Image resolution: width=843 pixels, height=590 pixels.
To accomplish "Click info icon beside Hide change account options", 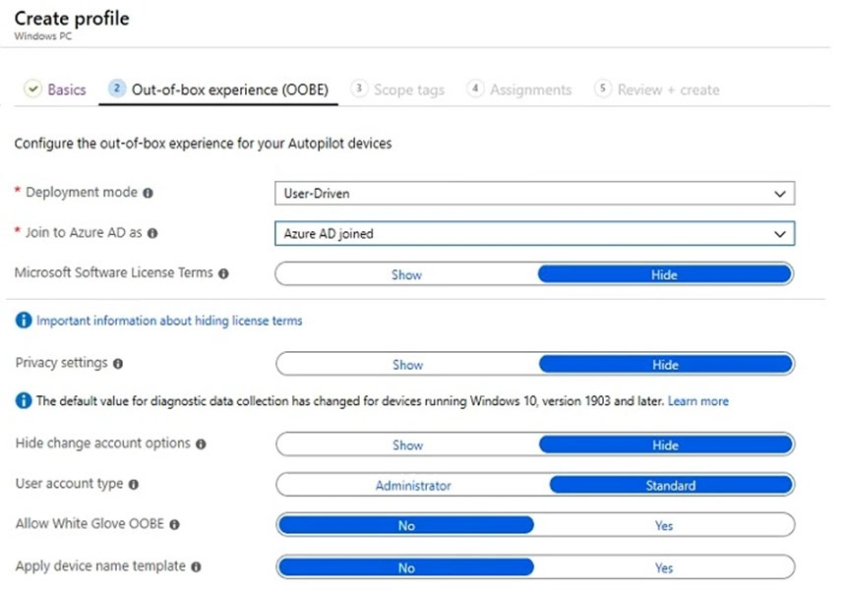I will [201, 444].
